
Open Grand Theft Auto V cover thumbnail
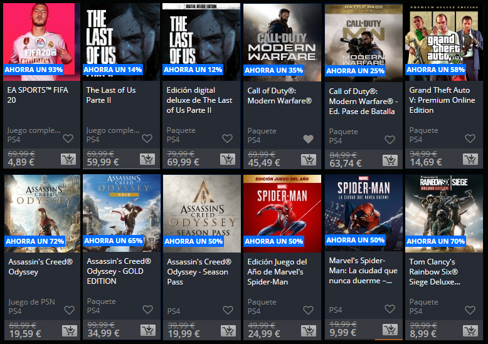pyautogui.click(x=444, y=42)
